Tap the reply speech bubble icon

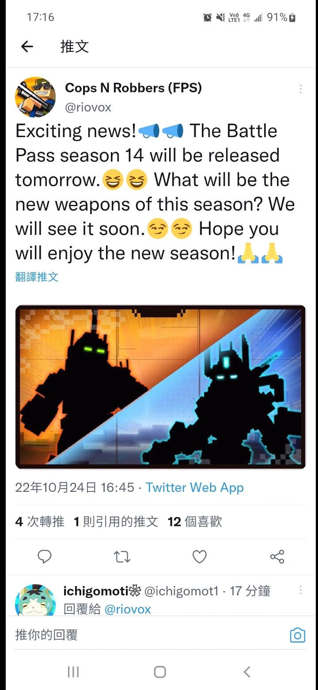pos(45,556)
